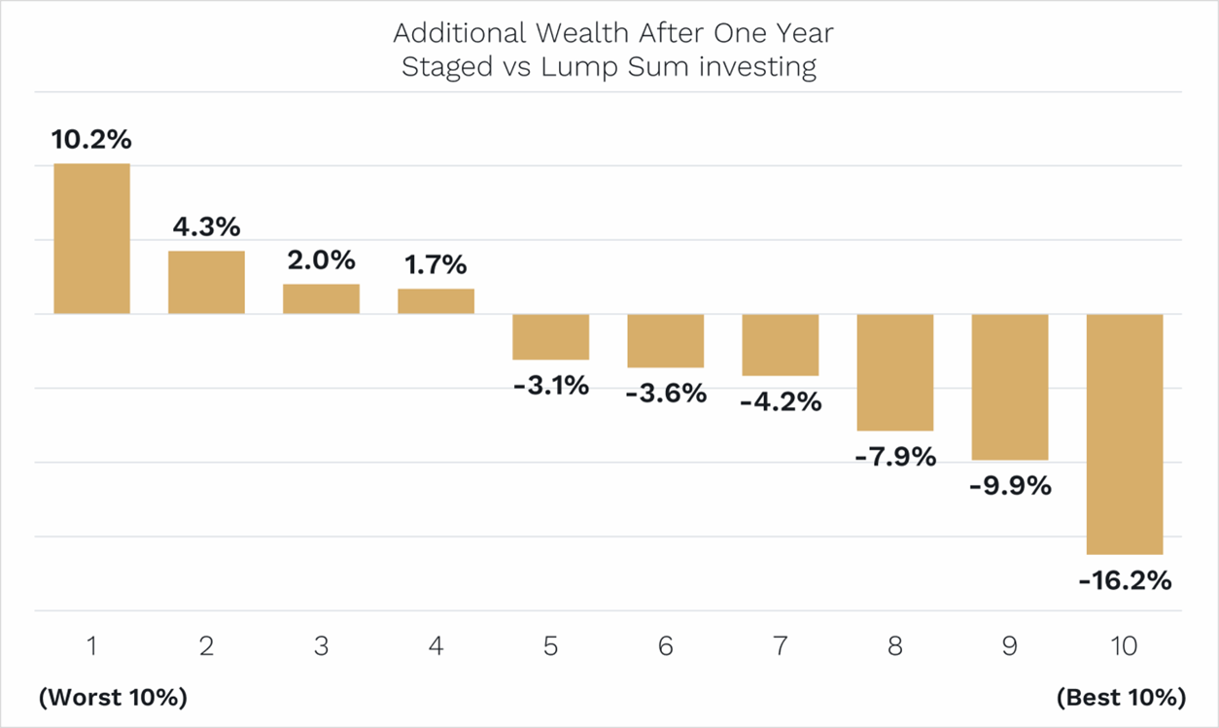Select the bar labeled 4.3%
Image resolution: width=1219 pixels, height=728 pixels.
[206, 282]
